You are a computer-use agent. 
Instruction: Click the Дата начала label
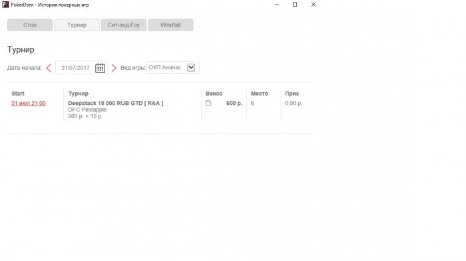point(25,68)
